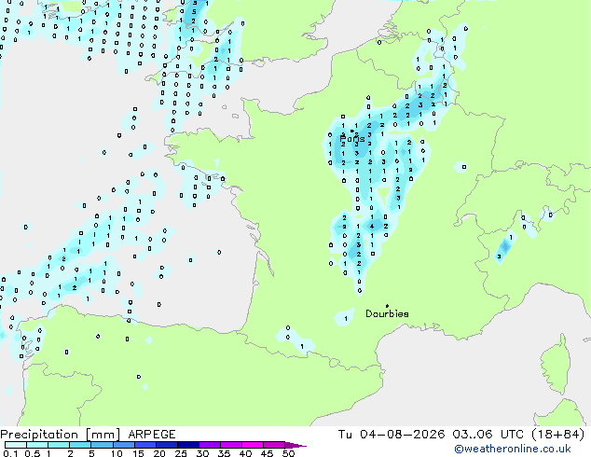591x457 pixels.
Task: Pick the 2–5 mm legend swatch
Action: 80,445
